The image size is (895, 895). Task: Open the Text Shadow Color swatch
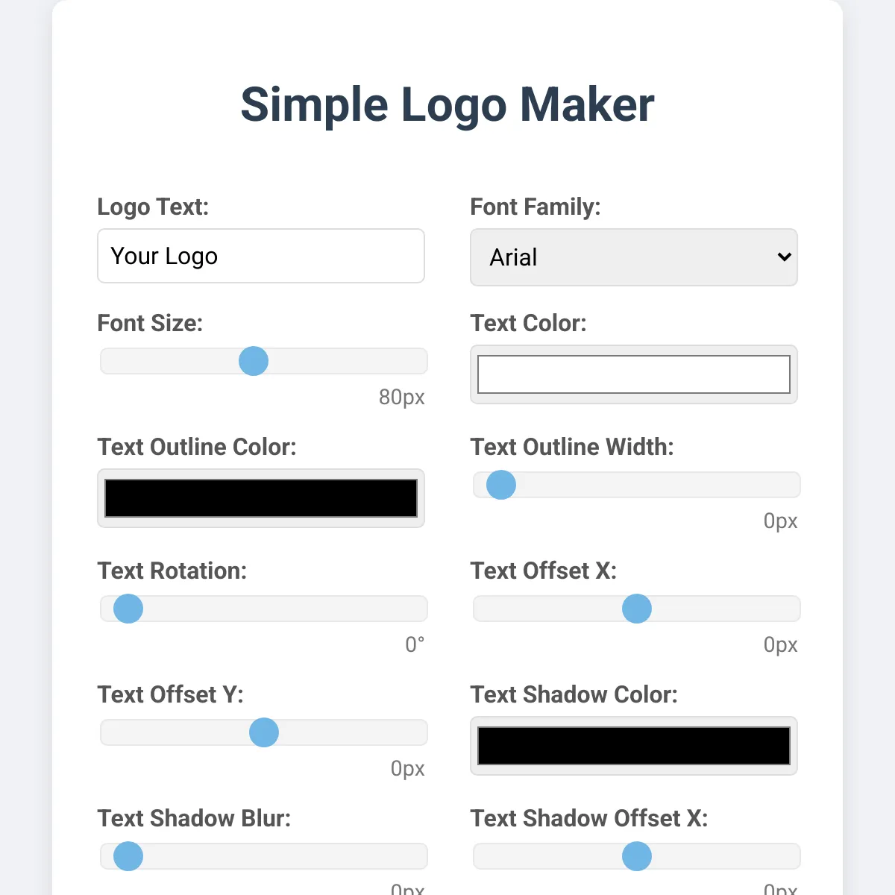(634, 746)
